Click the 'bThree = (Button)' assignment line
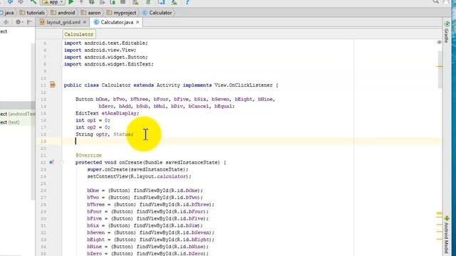 click(x=150, y=204)
